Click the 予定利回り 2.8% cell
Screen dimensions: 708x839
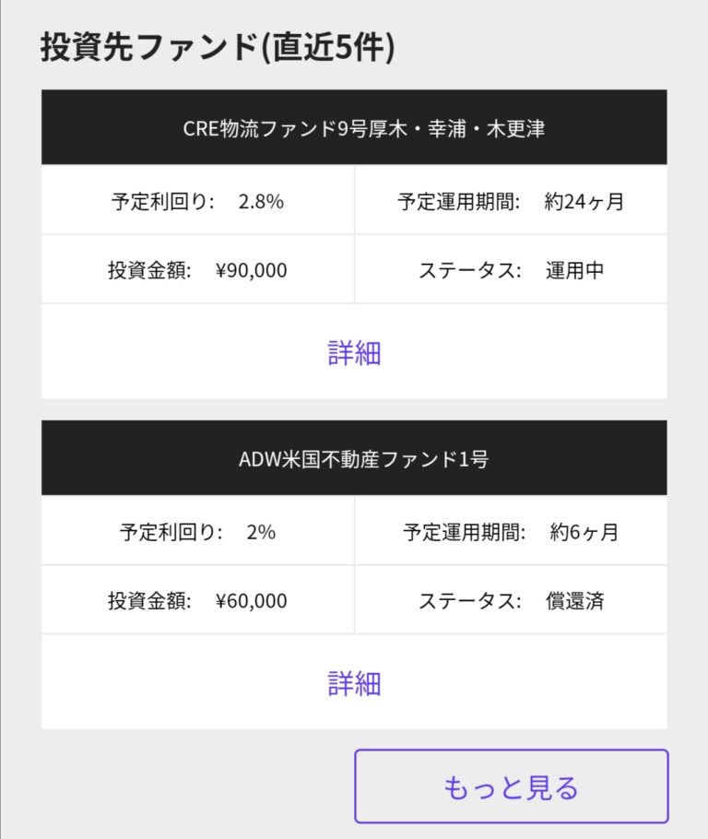click(197, 201)
